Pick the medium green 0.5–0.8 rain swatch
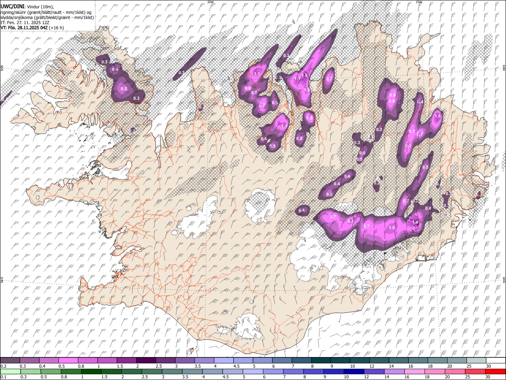This screenshot has width=506, height=380. 51,371
